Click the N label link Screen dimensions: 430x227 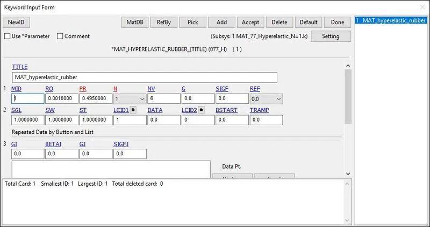click(x=116, y=89)
